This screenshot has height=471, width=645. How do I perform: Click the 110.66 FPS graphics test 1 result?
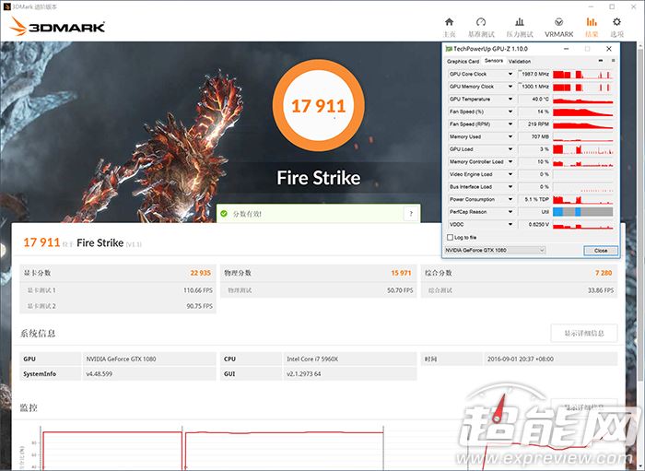click(x=198, y=290)
